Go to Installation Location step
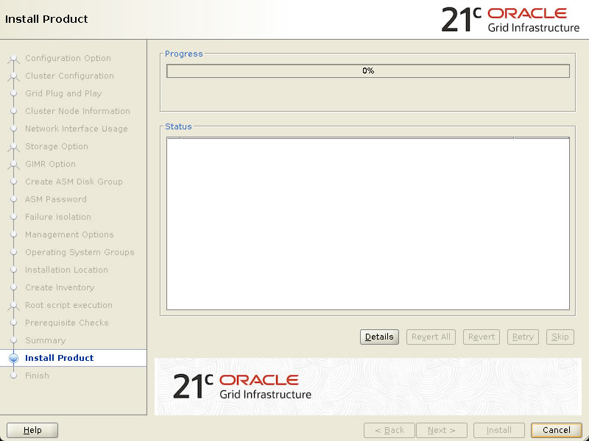Screen dimensions: 589x441 (x=66, y=270)
